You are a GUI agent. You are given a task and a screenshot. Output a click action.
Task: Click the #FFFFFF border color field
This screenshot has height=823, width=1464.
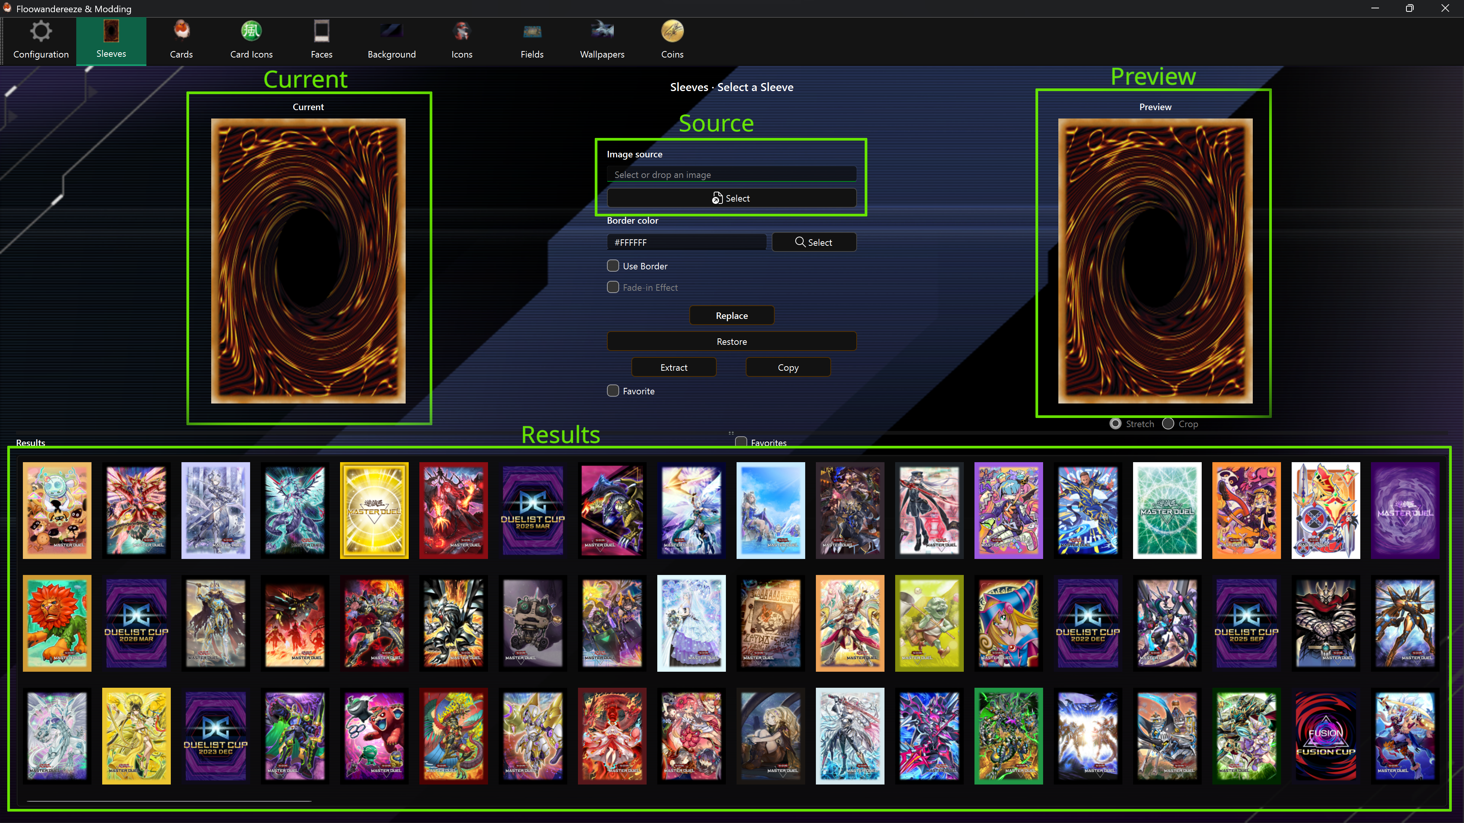(x=686, y=243)
